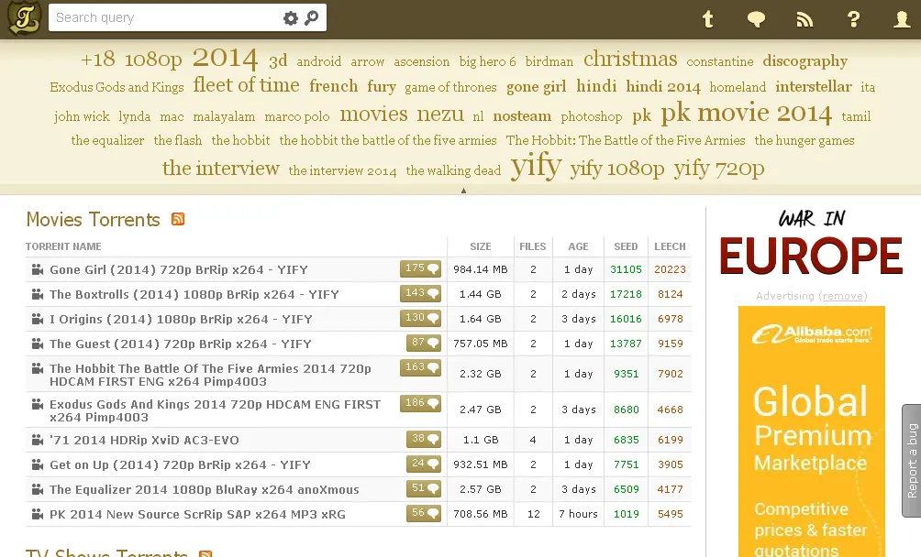921x557 pixels.
Task: Click the site logo in the header
Action: tap(24, 18)
